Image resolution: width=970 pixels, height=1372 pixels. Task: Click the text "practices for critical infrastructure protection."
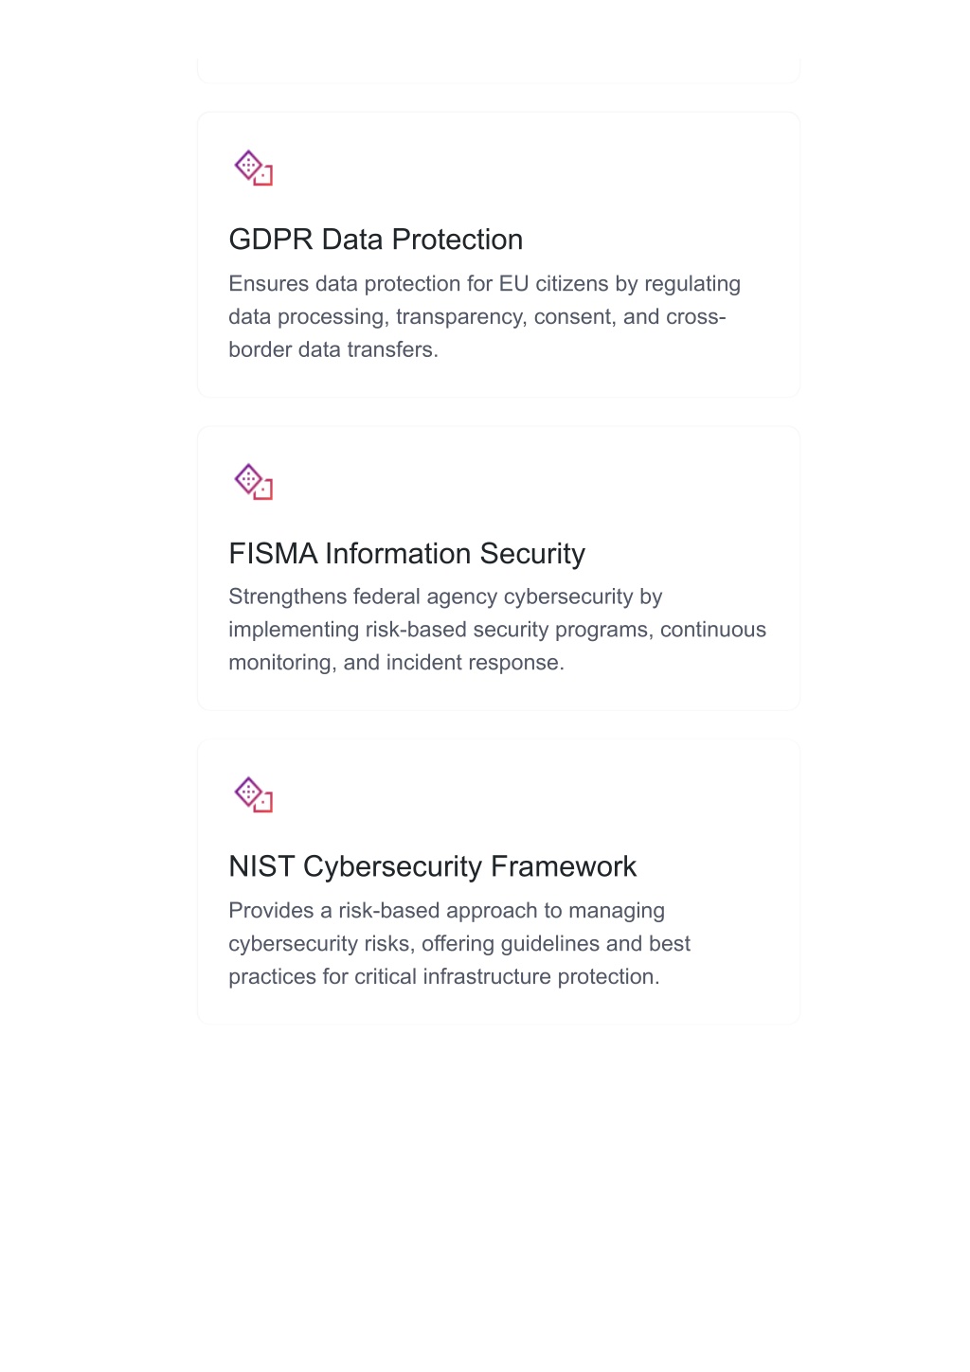pyautogui.click(x=444, y=976)
